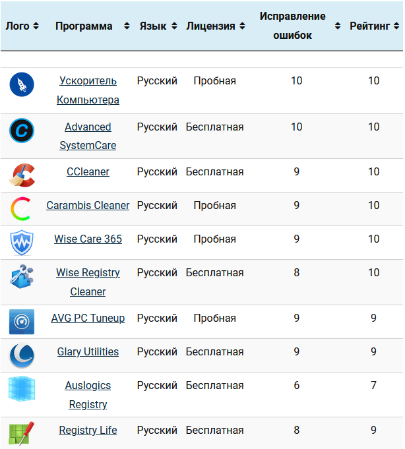This screenshot has height=449, width=405.
Task: Click the Wise Registry Cleaner cubes logo
Action: pyautogui.click(x=22, y=276)
